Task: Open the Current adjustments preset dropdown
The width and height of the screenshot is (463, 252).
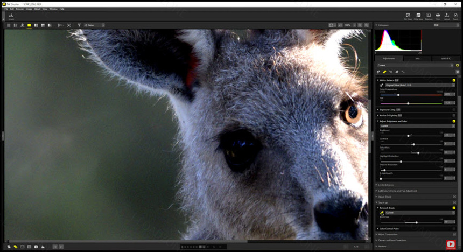Action: (x=415, y=65)
